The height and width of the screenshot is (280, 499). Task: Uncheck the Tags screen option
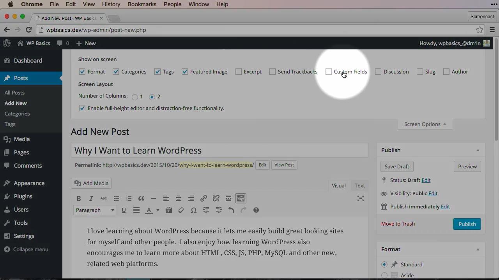pos(157,72)
